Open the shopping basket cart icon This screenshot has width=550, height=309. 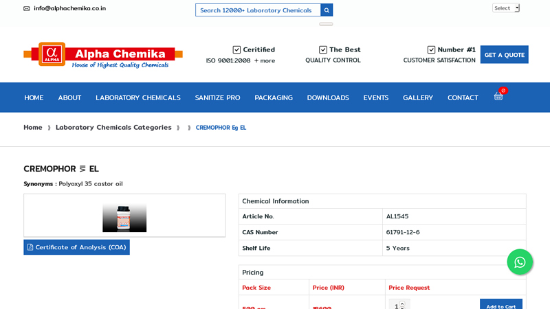tap(498, 97)
